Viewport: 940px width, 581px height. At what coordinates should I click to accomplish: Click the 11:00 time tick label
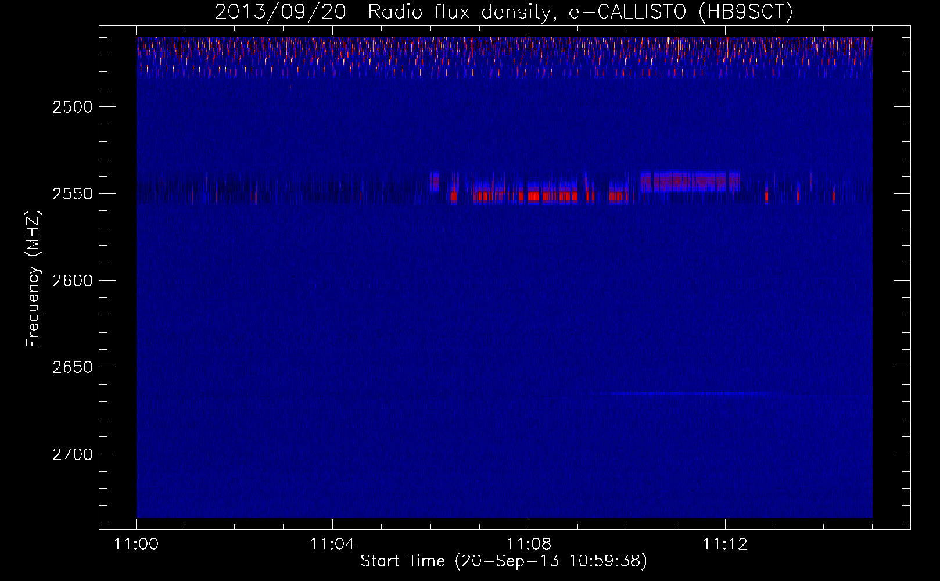pos(137,544)
